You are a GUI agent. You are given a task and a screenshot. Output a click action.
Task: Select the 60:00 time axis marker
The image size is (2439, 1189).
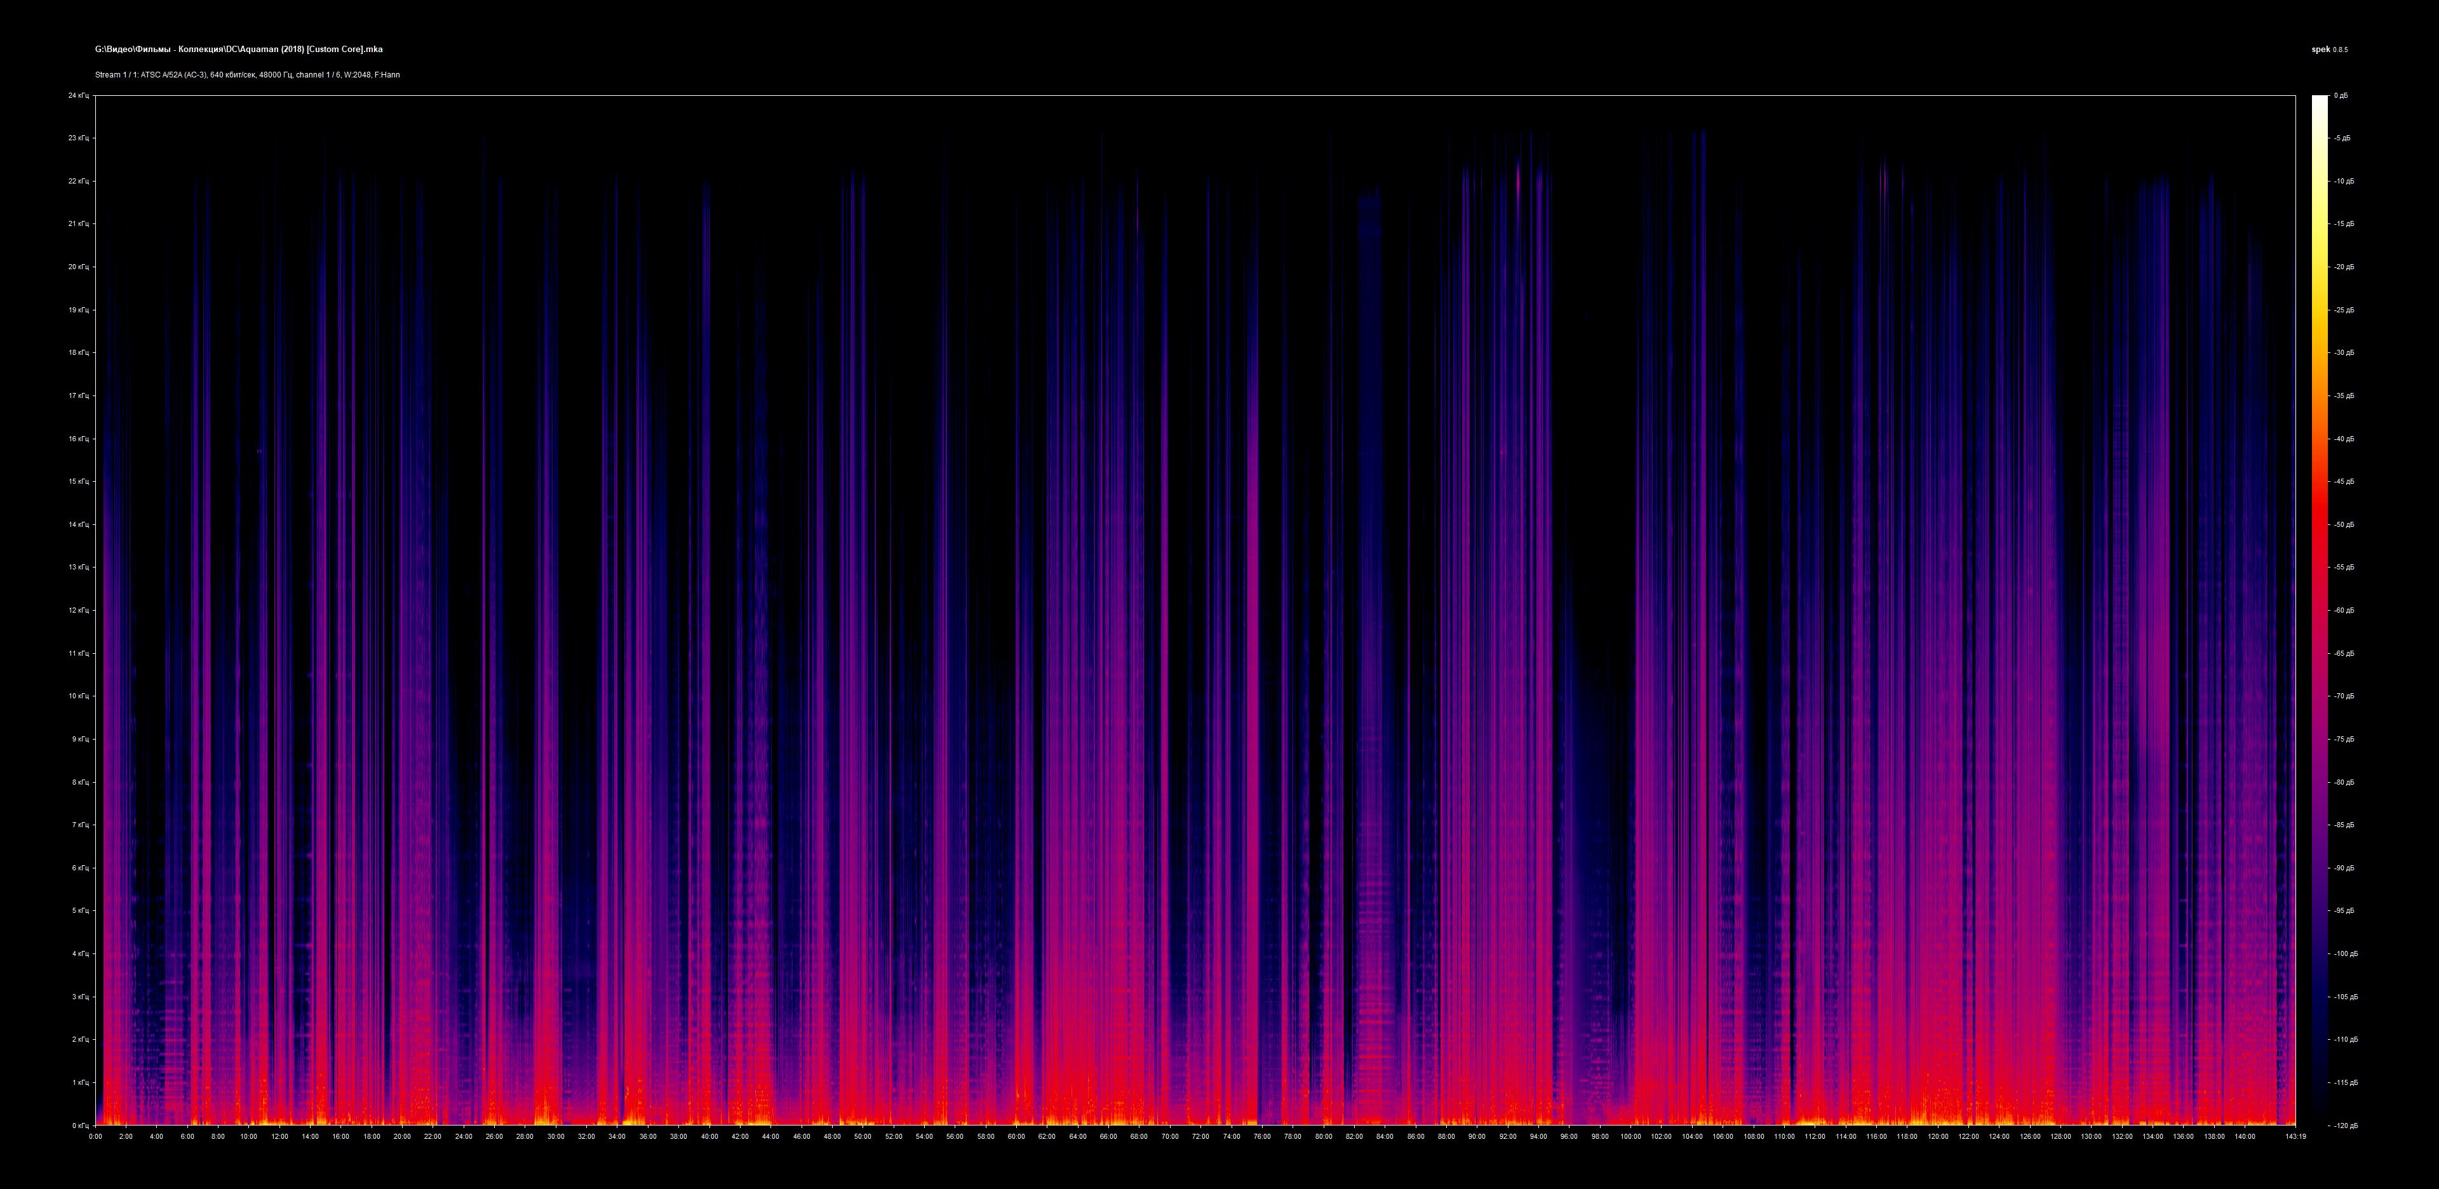(x=1016, y=1136)
